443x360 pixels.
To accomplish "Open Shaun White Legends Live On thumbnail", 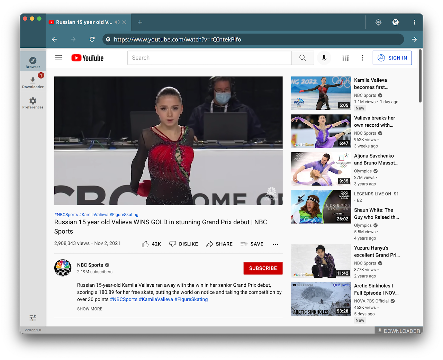I will 321,207.
